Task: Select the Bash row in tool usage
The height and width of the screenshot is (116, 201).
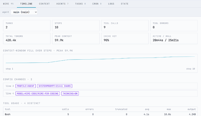Action: click(100, 114)
